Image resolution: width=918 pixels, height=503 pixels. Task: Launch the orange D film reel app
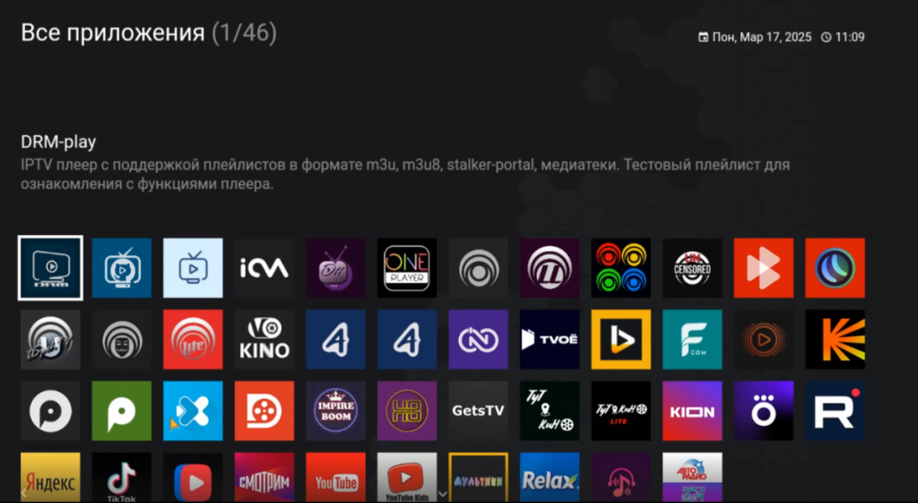264,411
